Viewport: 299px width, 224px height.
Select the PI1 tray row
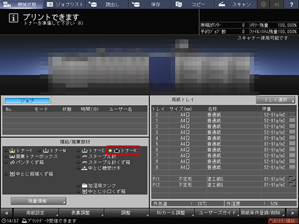pos(224,179)
